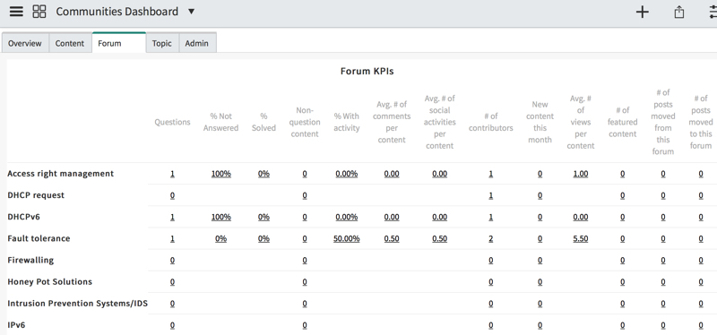Click the Honey Pot Solutions row label
The image size is (717, 335).
(x=50, y=281)
